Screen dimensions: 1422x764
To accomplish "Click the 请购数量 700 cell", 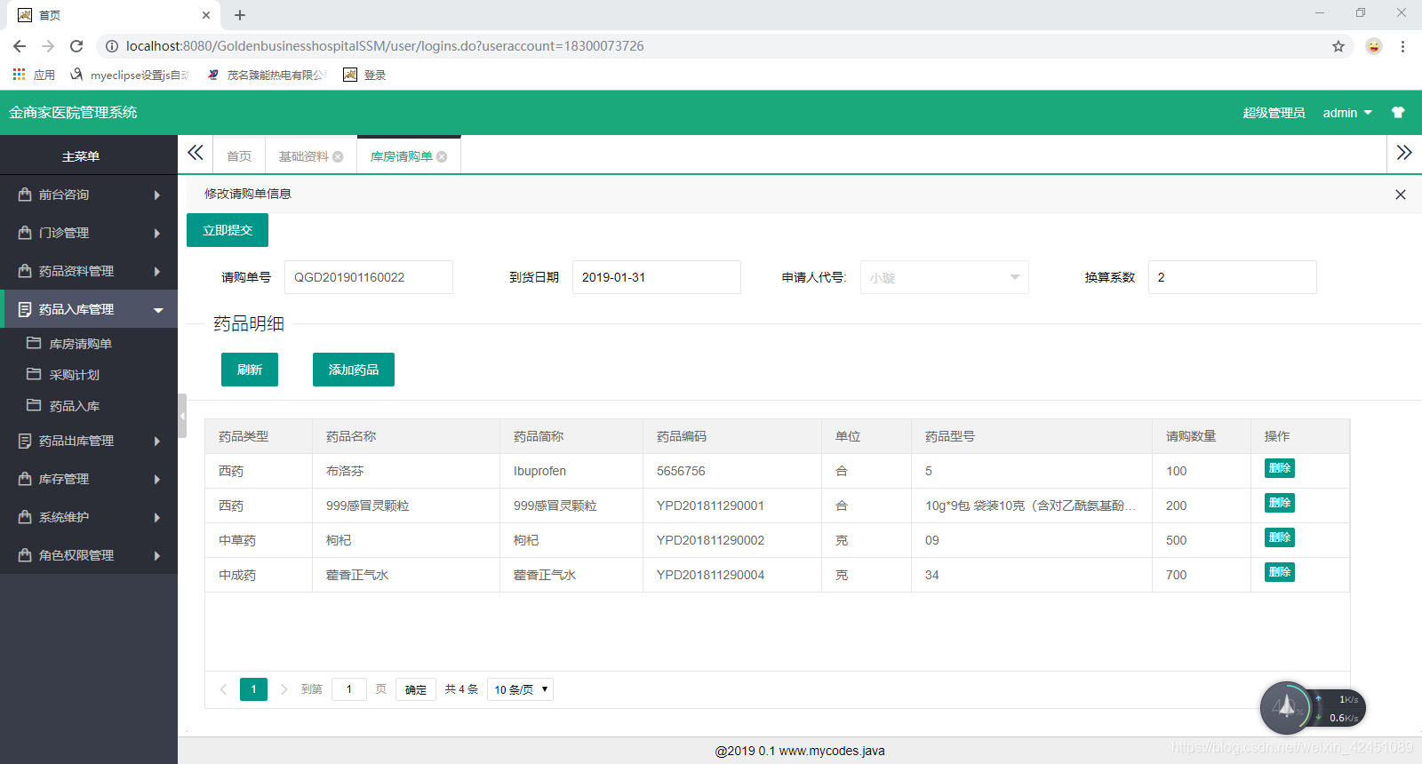I will 1202,575.
